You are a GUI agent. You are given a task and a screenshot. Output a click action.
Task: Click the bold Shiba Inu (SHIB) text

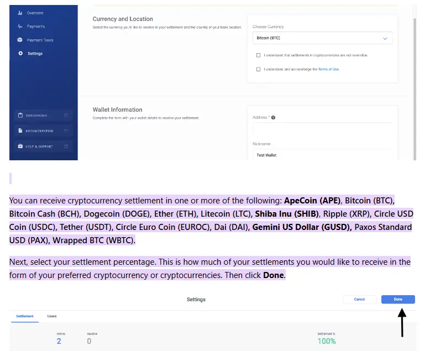tap(287, 214)
